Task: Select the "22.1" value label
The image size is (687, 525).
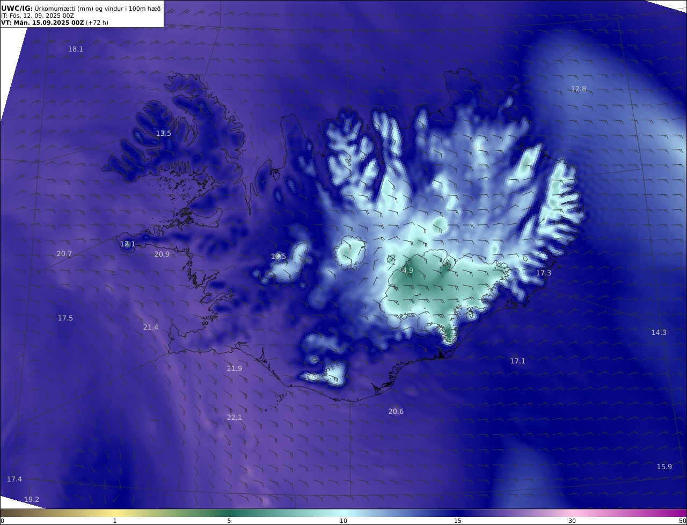Action: (235, 418)
